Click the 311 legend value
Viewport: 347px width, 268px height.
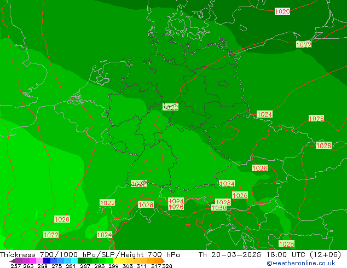tap(142, 266)
